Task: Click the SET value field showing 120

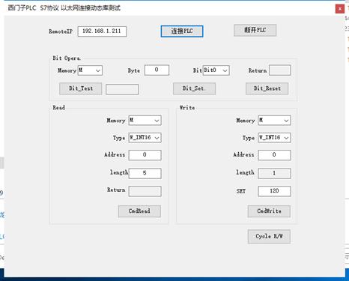Action: pyautogui.click(x=274, y=191)
